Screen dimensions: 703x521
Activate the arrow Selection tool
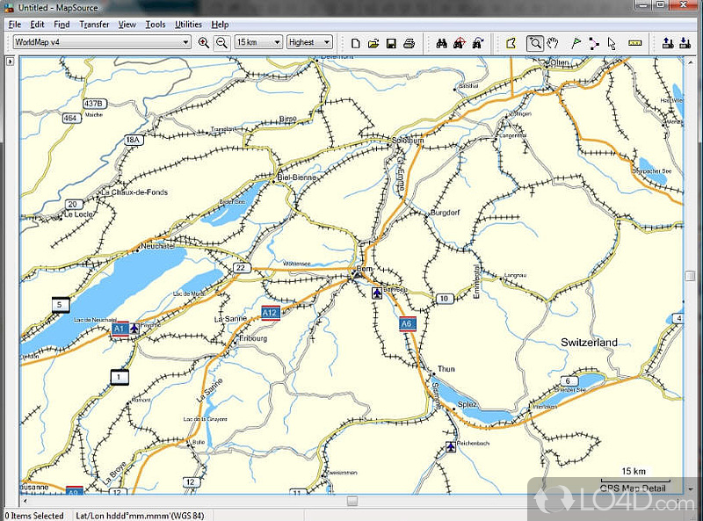(612, 42)
